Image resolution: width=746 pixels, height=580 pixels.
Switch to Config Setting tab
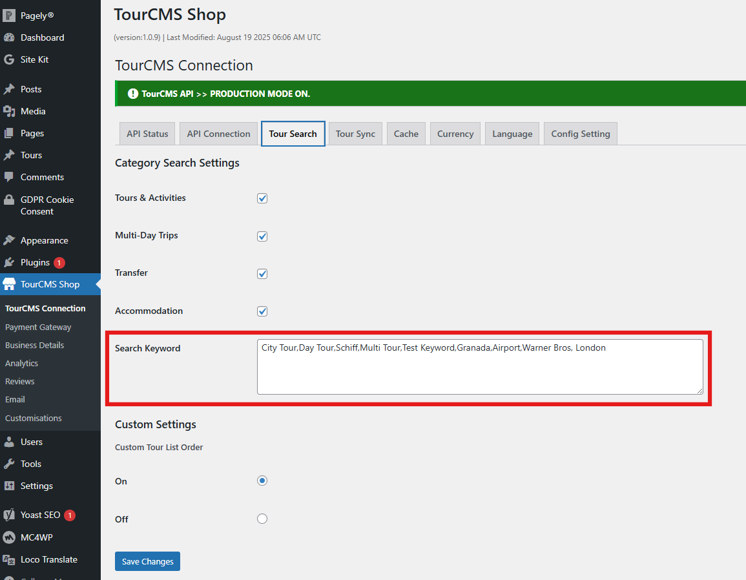click(580, 134)
